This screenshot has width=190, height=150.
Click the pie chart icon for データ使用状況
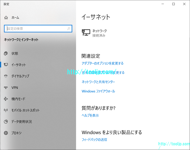pos(6,122)
